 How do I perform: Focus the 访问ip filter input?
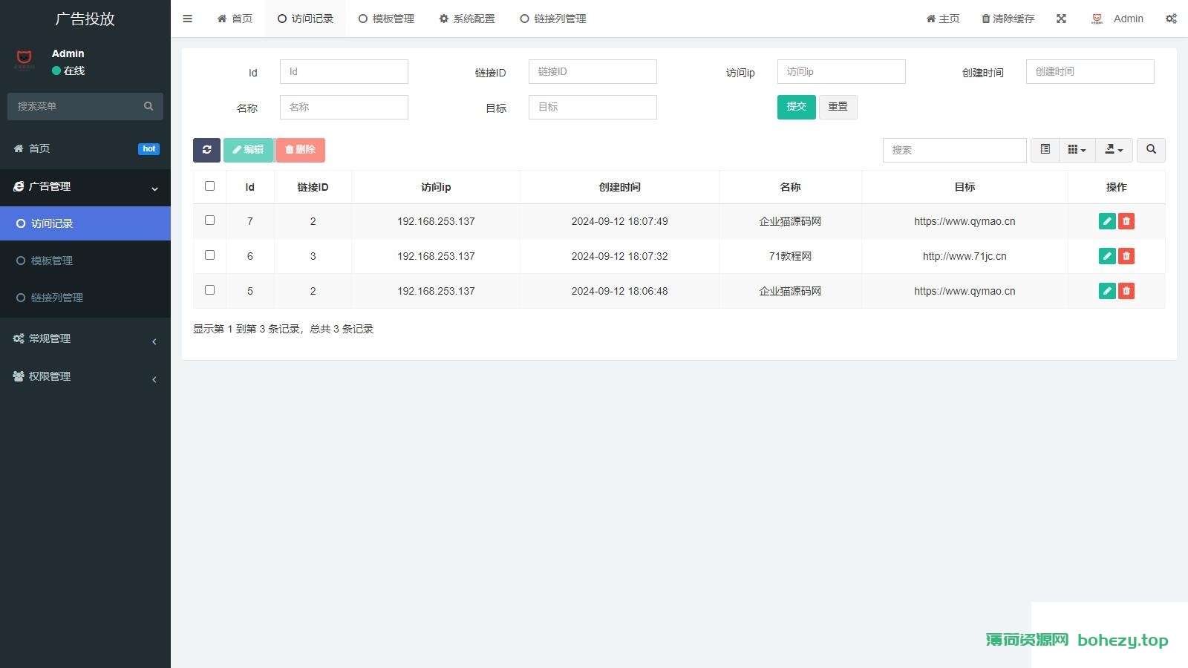[x=841, y=71]
